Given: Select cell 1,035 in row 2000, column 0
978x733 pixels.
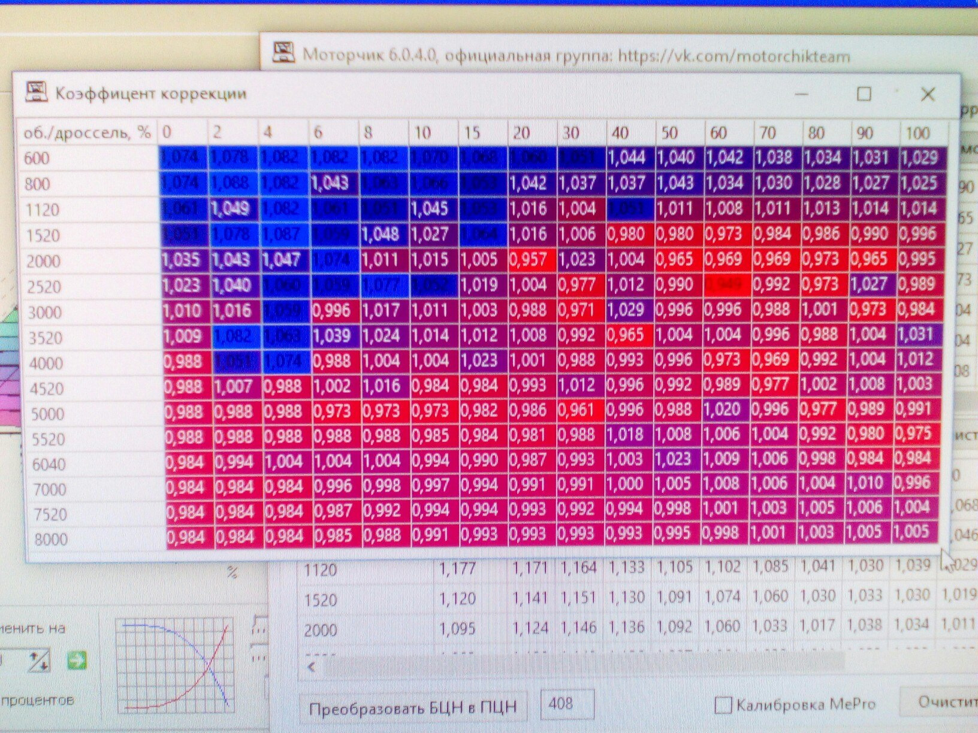Looking at the screenshot, I should click(x=186, y=261).
